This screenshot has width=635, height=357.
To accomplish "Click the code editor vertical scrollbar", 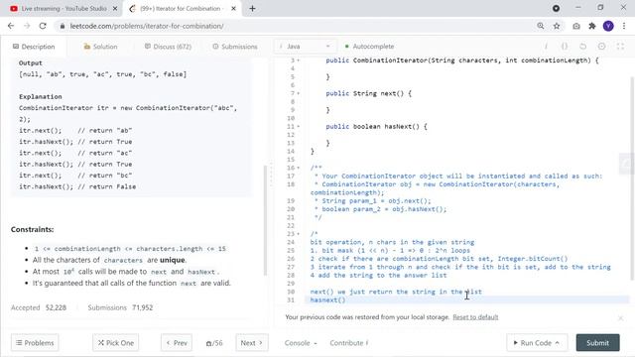I will click(x=632, y=178).
